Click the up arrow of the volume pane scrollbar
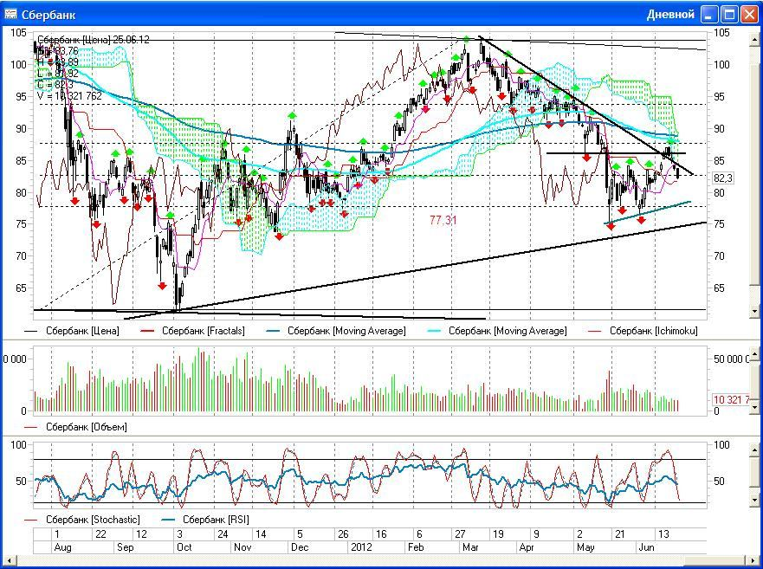763x569 pixels. click(x=755, y=352)
